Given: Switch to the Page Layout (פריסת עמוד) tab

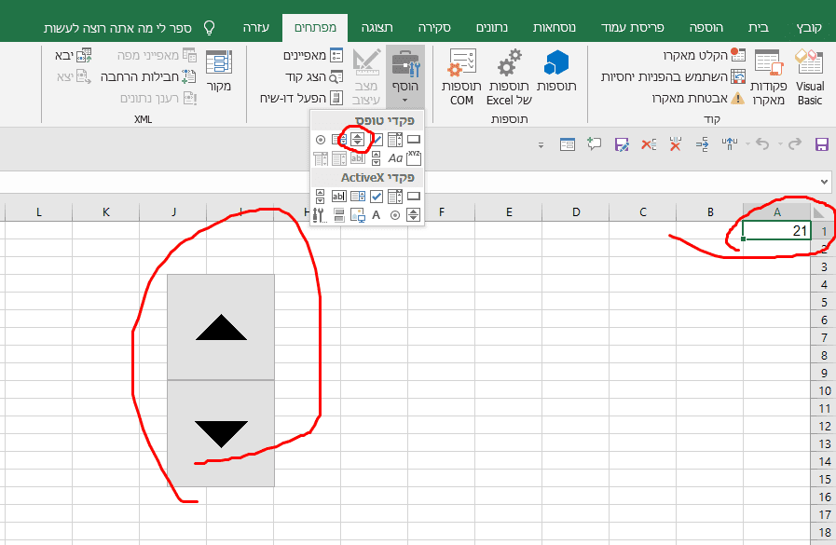Looking at the screenshot, I should point(632,28).
